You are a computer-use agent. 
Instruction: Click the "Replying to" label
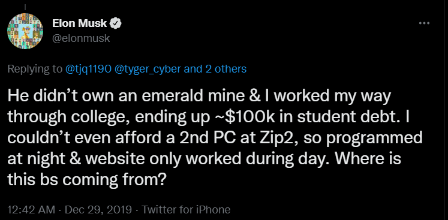click(35, 69)
